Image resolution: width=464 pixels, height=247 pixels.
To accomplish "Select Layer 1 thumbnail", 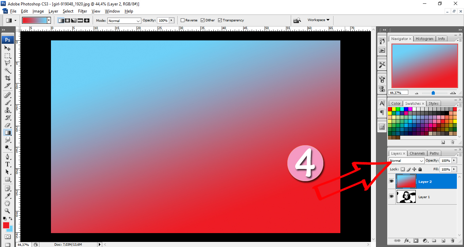I will [x=406, y=197].
